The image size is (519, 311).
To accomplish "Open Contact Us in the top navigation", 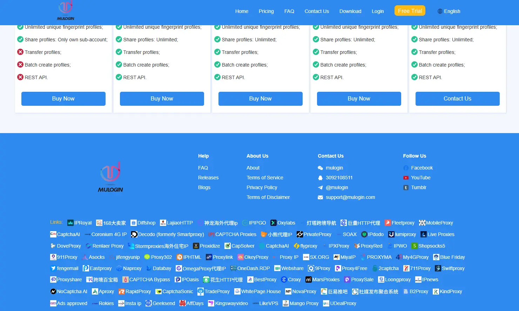I will (x=317, y=11).
